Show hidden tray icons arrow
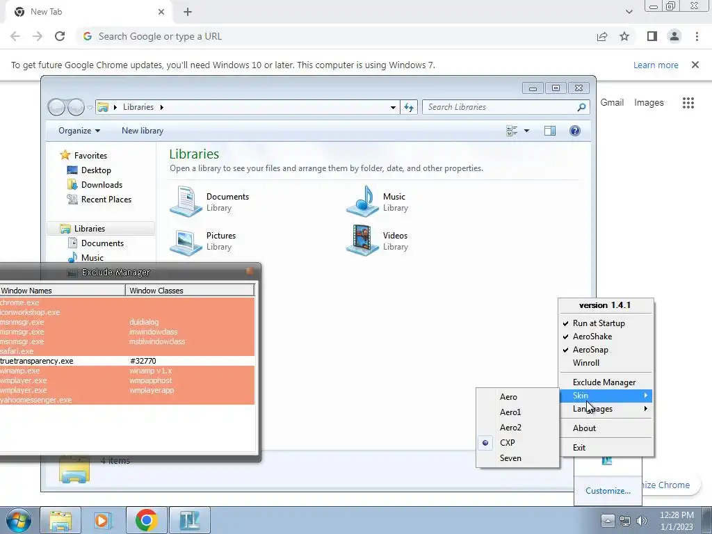This screenshot has width=712, height=534. pyautogui.click(x=608, y=520)
